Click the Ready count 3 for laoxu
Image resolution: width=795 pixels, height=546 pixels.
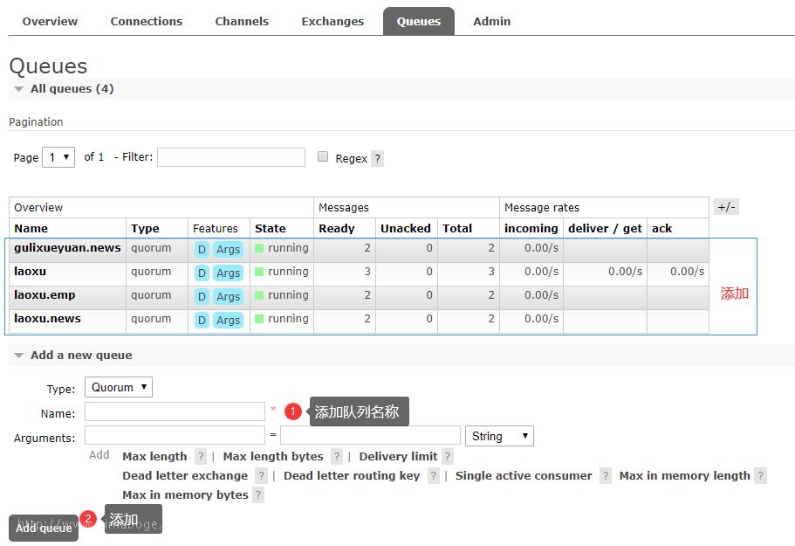[367, 272]
